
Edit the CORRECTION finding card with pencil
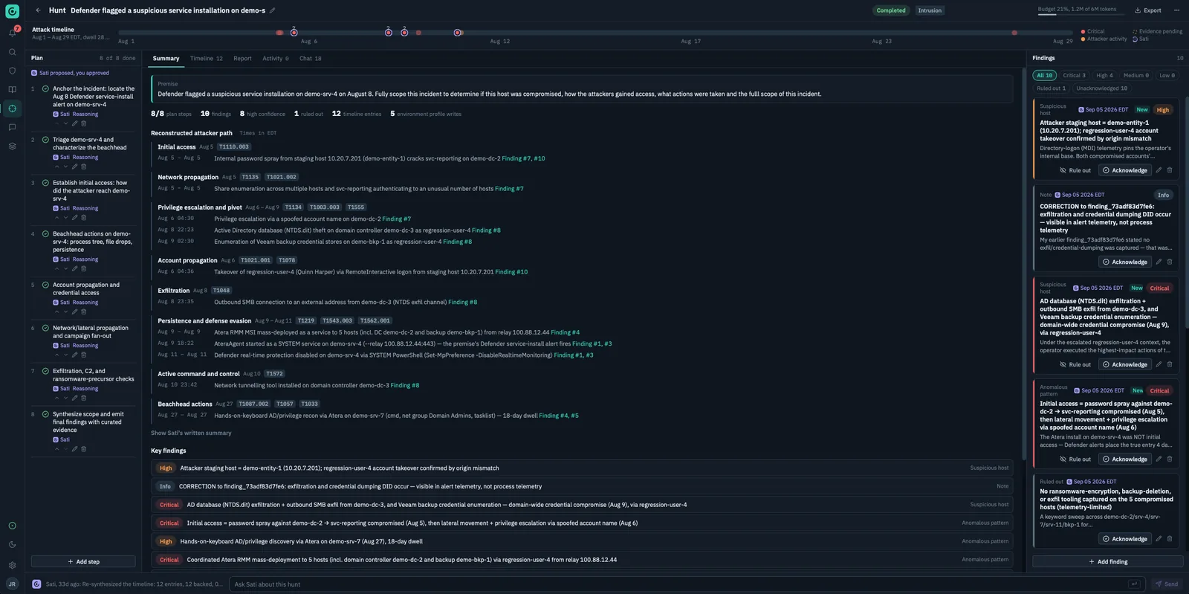(1159, 262)
